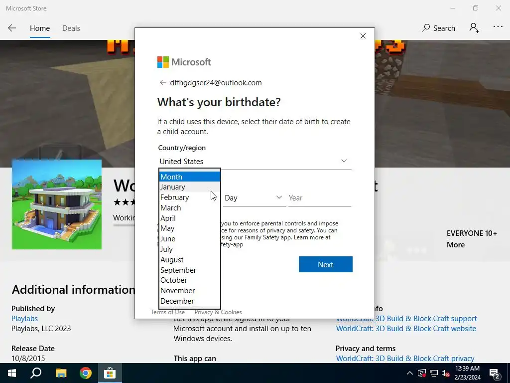This screenshot has height=383, width=510.
Task: Select August from the month list
Action: coord(190,259)
